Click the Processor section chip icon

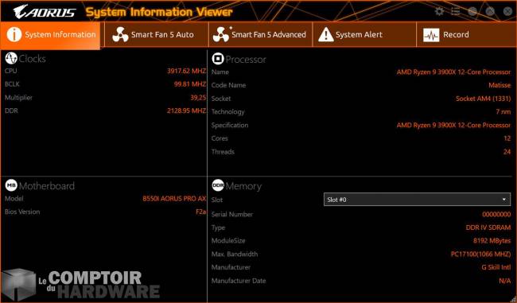click(x=218, y=59)
